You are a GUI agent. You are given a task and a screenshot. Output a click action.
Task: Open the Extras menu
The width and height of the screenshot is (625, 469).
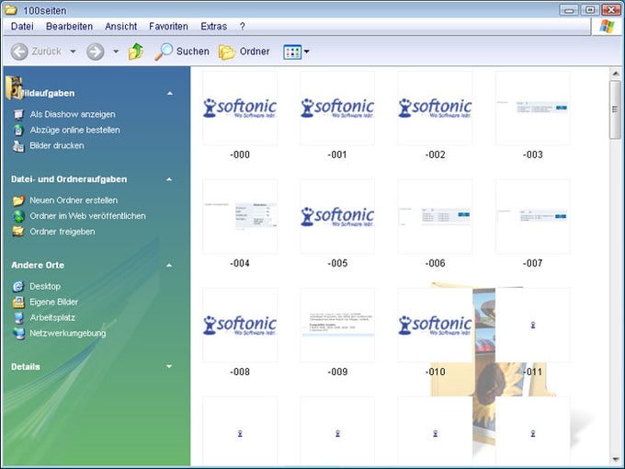click(213, 27)
